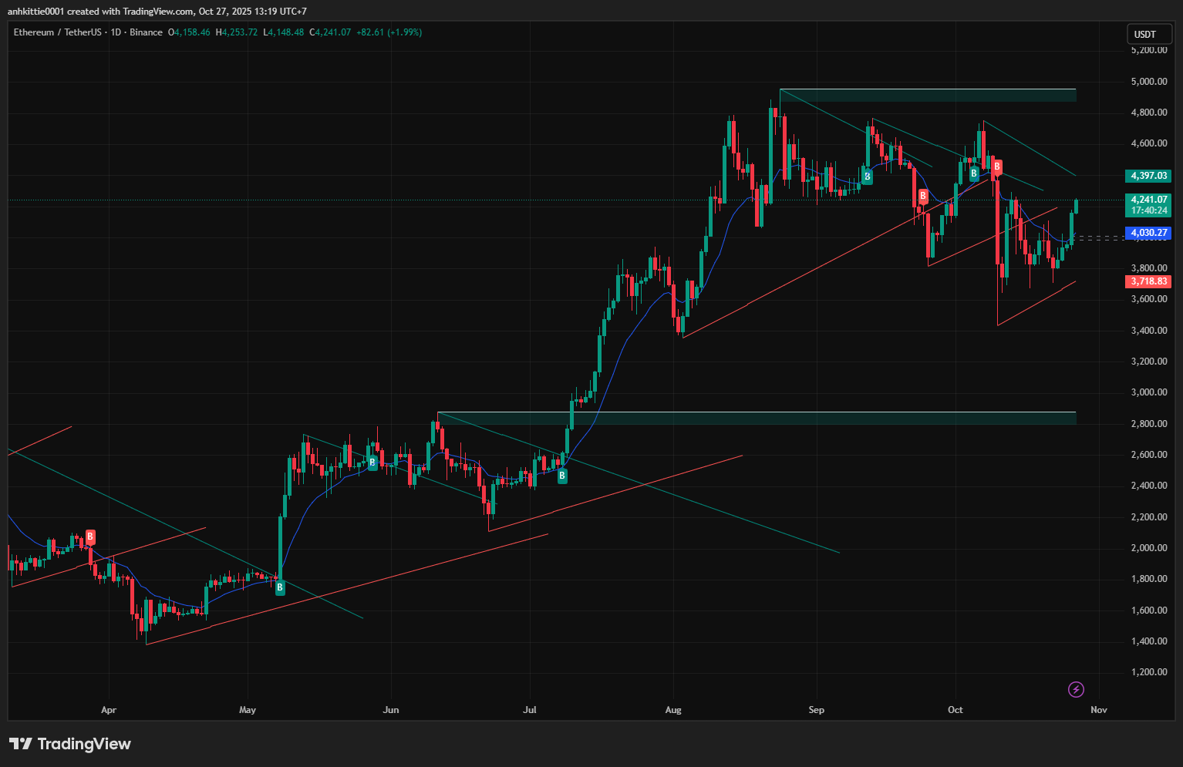Image resolution: width=1183 pixels, height=767 pixels.
Task: Select the red B marker in late September
Action: coord(922,197)
